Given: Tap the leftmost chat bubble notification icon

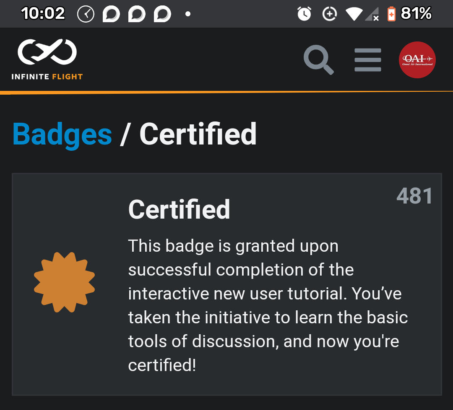Looking at the screenshot, I should point(111,15).
